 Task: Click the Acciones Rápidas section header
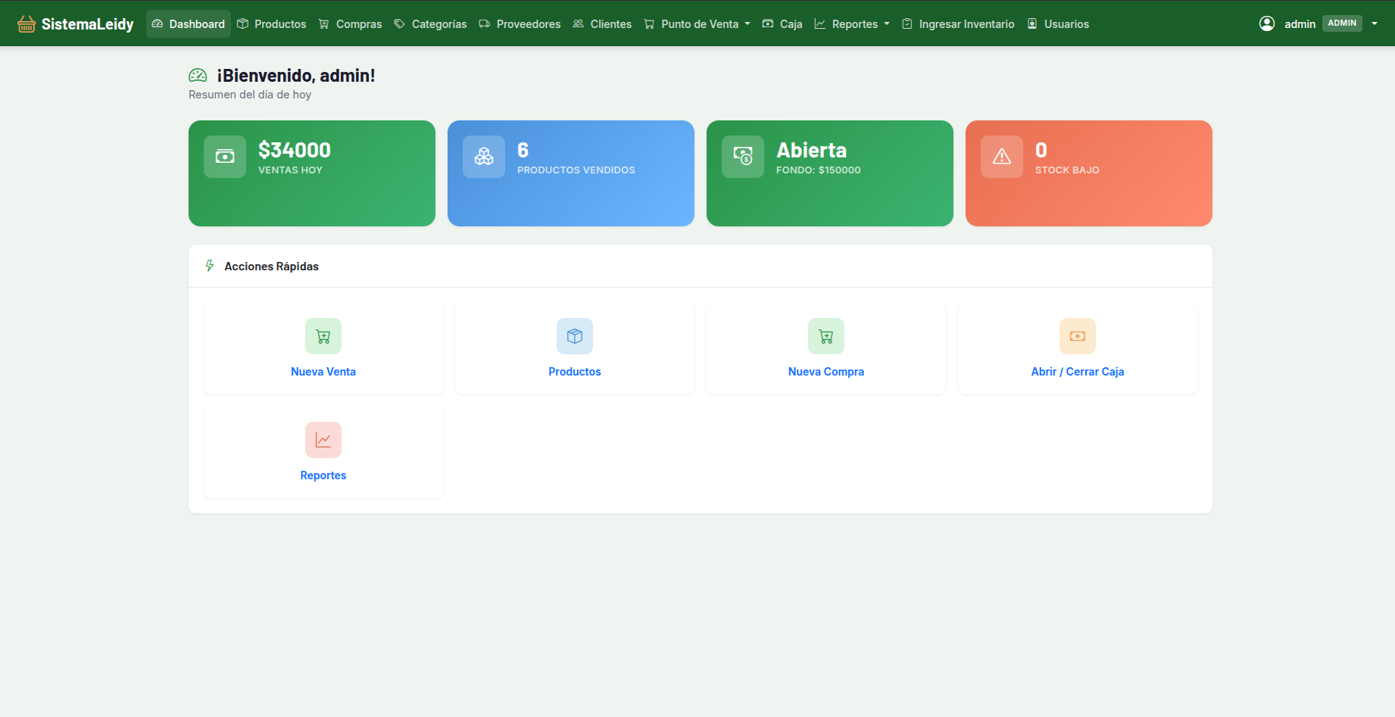coord(271,267)
